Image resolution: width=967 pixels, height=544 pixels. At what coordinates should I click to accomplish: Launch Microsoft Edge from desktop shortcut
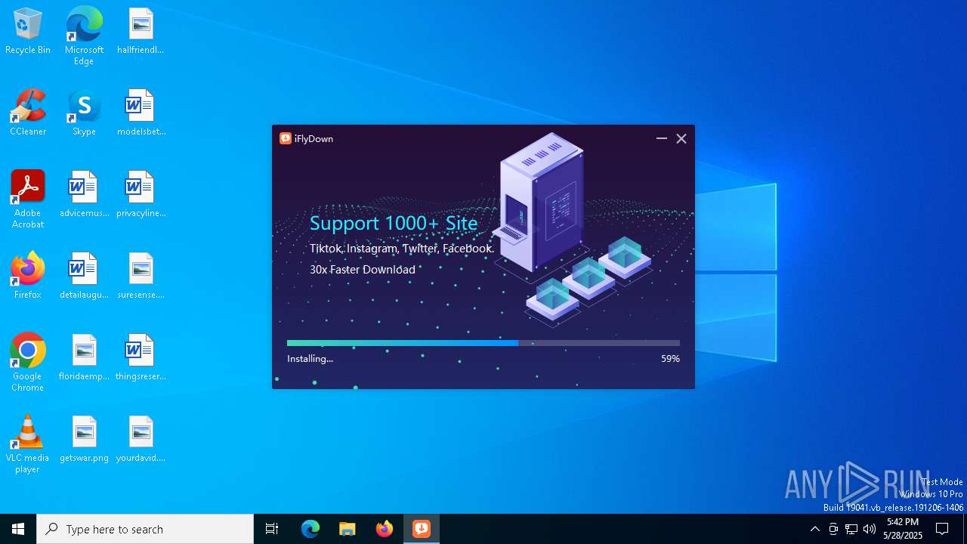click(x=84, y=36)
